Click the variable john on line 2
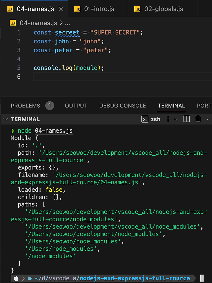The image size is (212, 283). pos(62,41)
